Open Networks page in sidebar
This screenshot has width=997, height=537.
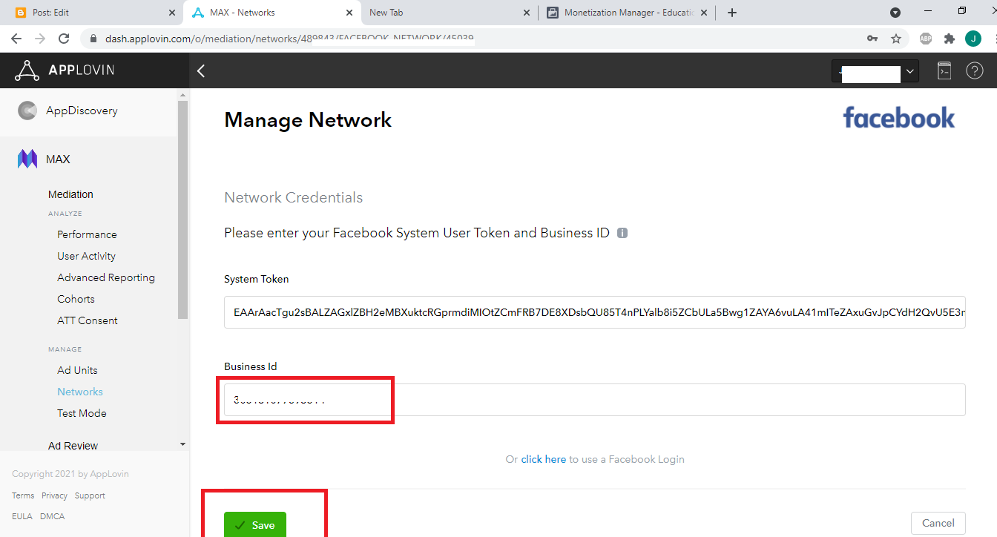80,392
